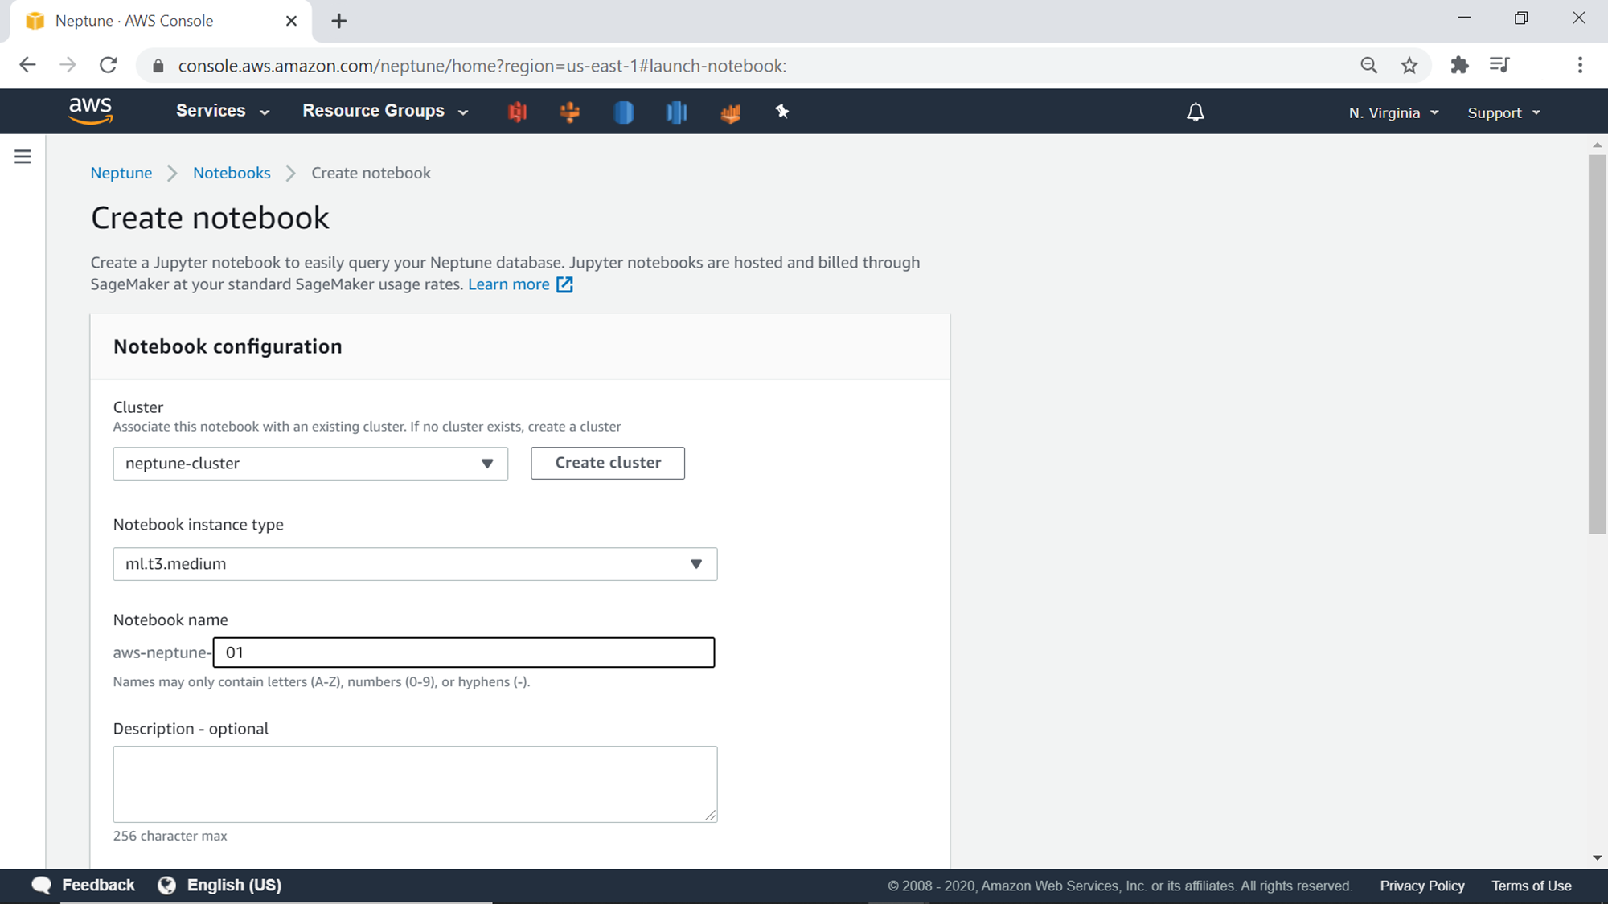The height and width of the screenshot is (904, 1608).
Task: Open the neptune-cluster Cluster dropdown
Action: (310, 464)
